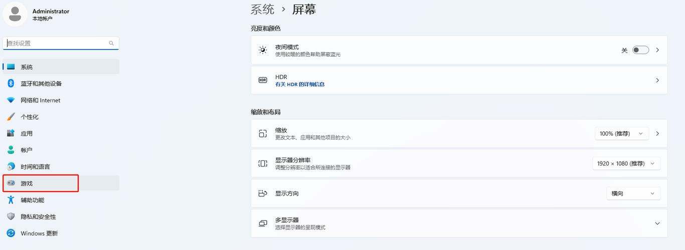685x250 pixels.
Task: Click the apps icon beside 应用
Action: tap(11, 133)
